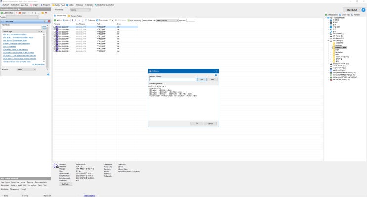Close the New Name method with red X
The height and width of the screenshot is (197, 367).
[49, 21]
